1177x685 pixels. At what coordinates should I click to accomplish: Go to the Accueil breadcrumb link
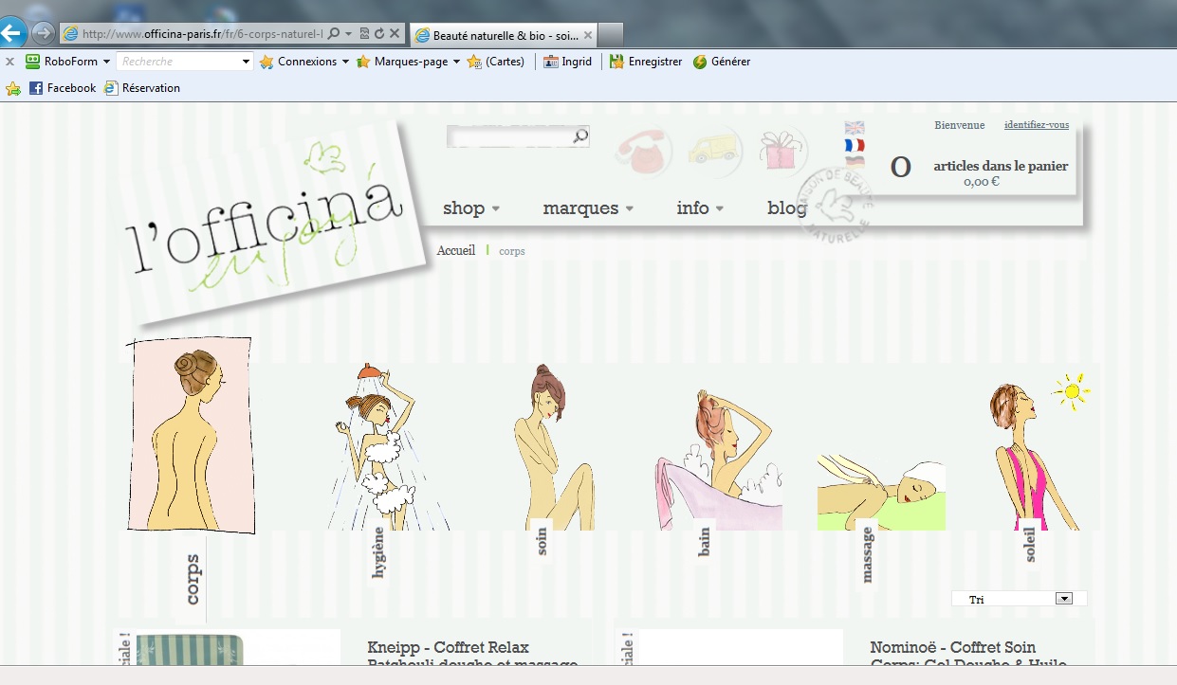point(455,251)
